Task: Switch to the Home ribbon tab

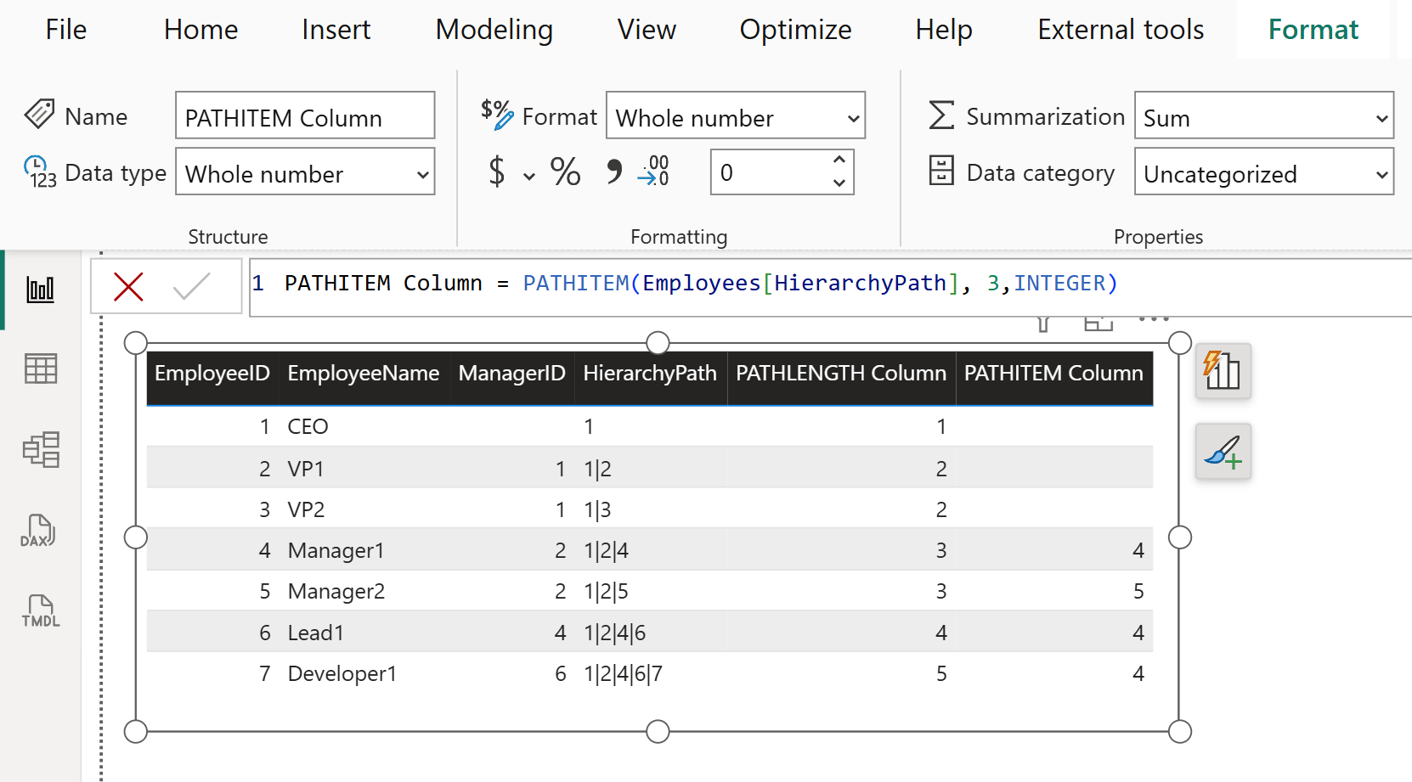Action: pos(201,30)
